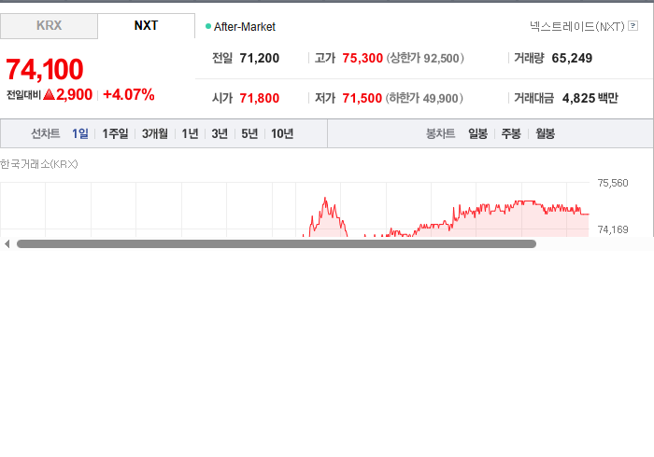
Task: Click the red price line chart
Action: tap(446, 217)
